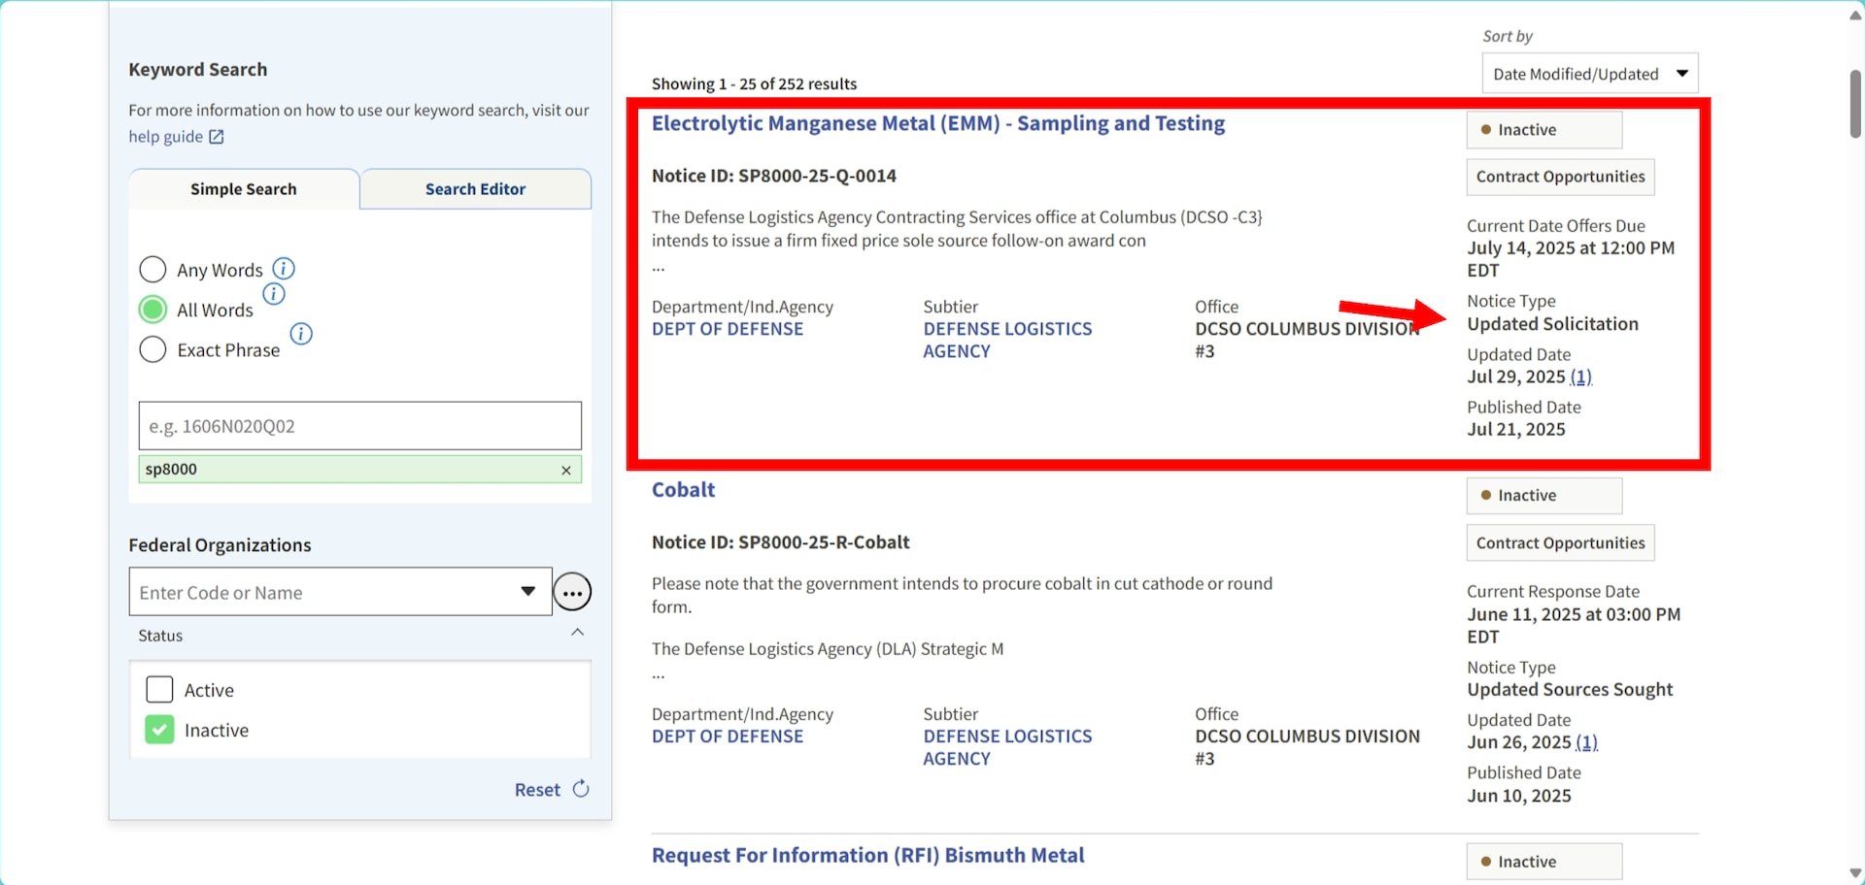Open the help guide external link icon

coord(217,137)
